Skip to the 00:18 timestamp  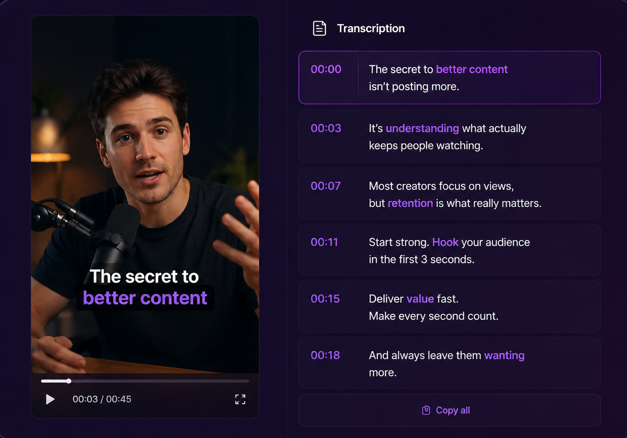[325, 355]
